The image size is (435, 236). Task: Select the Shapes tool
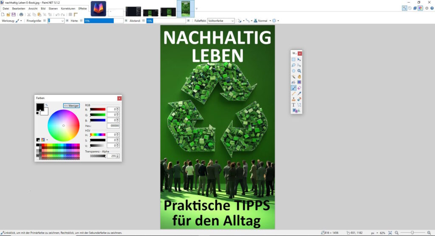[296, 111]
